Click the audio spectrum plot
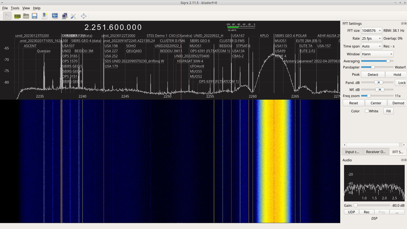407x229 pixels. point(374,183)
